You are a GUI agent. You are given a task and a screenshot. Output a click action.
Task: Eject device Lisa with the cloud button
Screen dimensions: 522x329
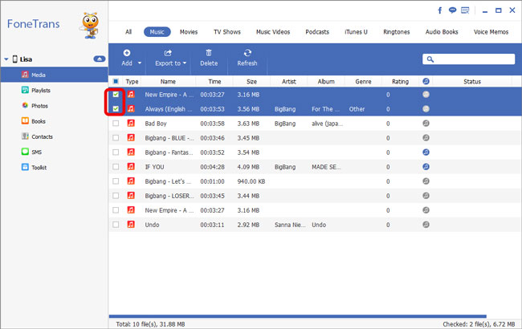[100, 59]
